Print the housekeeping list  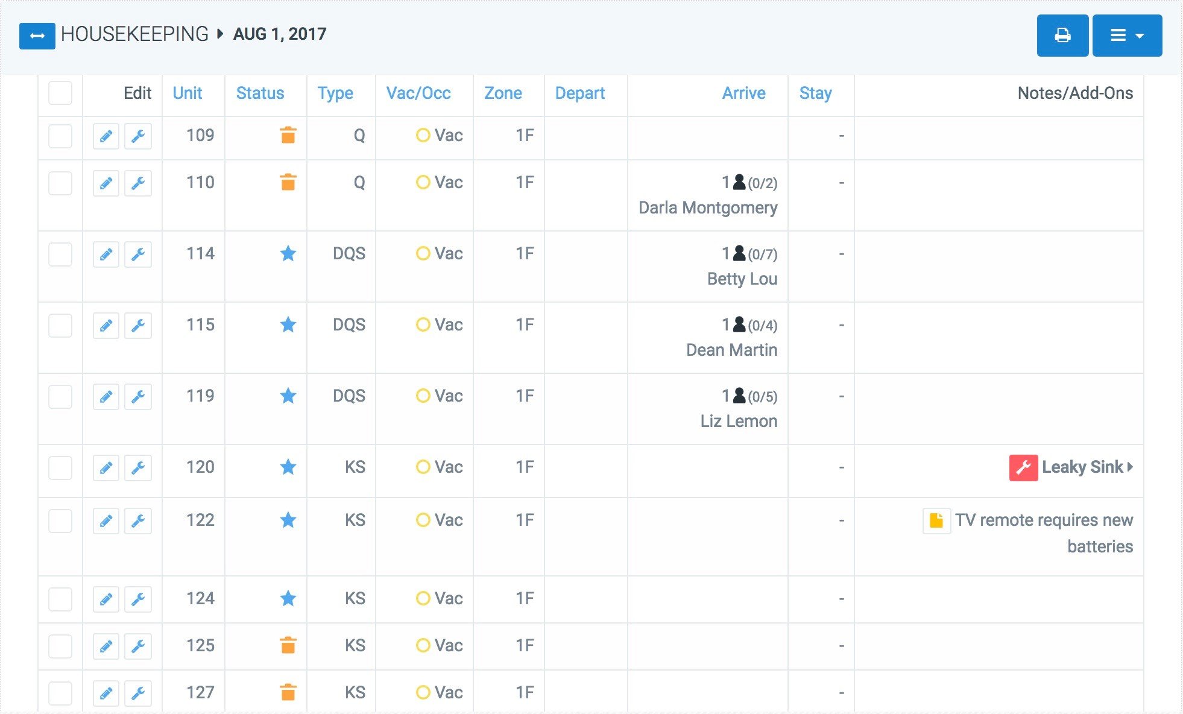click(x=1062, y=36)
